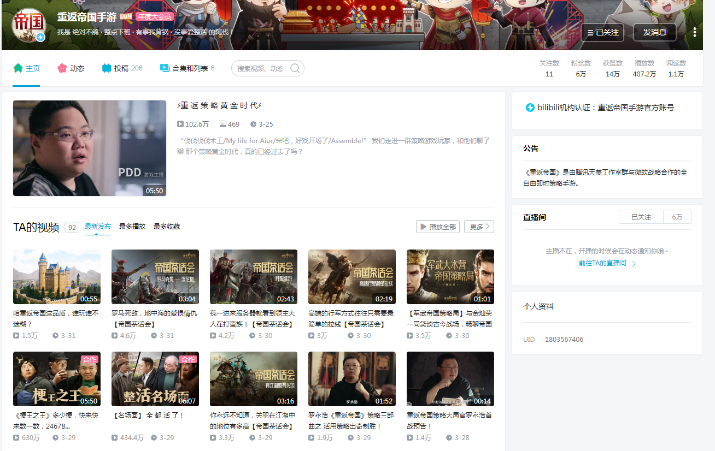Click the search magnifier icon
This screenshot has width=715, height=451.
click(x=295, y=68)
